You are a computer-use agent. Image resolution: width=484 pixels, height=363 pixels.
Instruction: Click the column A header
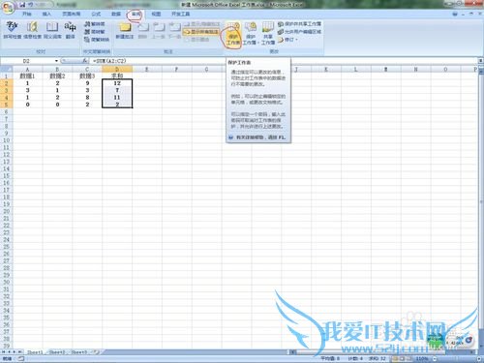[27, 69]
